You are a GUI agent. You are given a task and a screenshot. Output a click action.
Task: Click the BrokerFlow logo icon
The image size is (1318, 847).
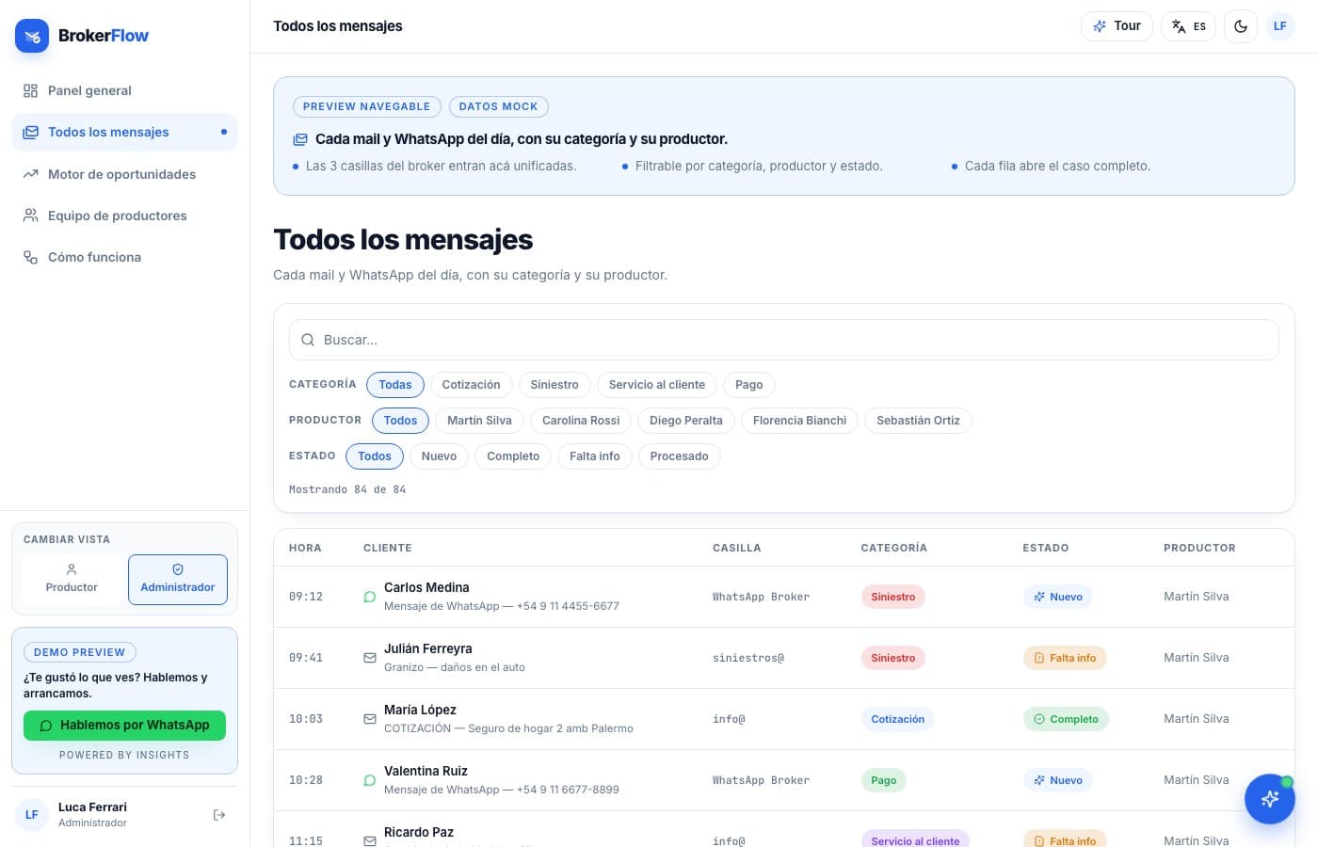tap(32, 36)
